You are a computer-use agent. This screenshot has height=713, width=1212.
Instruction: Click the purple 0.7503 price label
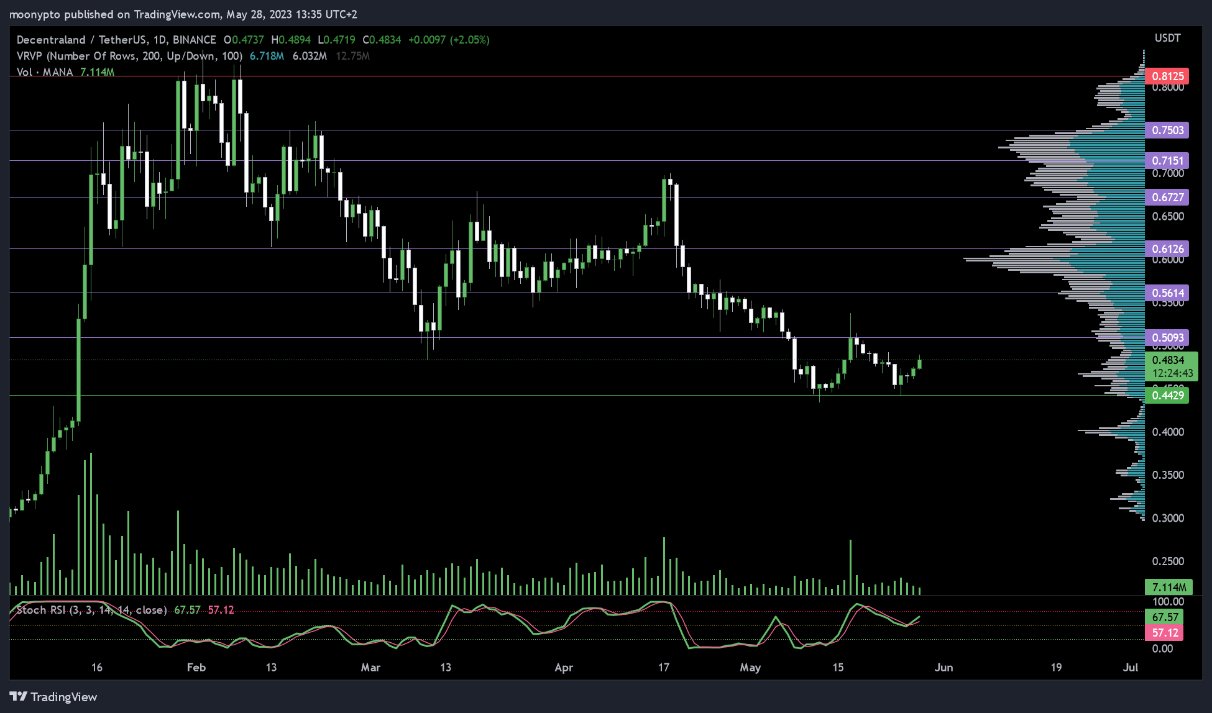pos(1167,130)
